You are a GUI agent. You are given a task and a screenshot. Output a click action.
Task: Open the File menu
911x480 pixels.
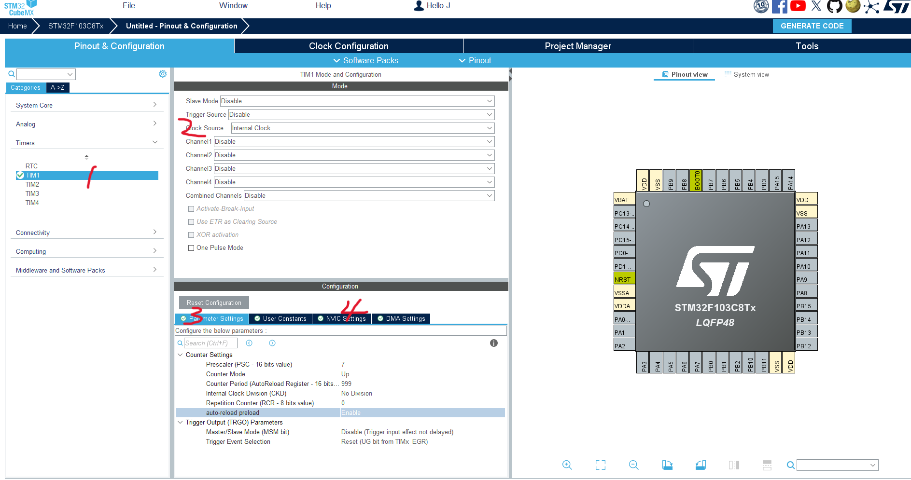[x=129, y=6]
